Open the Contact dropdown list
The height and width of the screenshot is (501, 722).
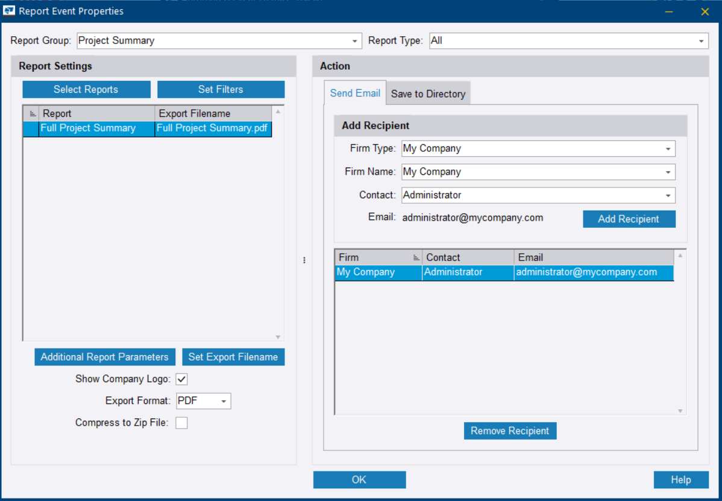(668, 196)
